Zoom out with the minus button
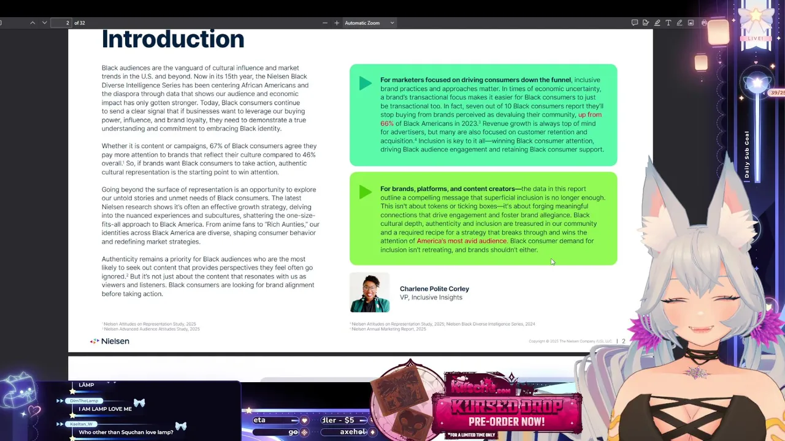Screen dimensions: 785x441 tap(325, 23)
